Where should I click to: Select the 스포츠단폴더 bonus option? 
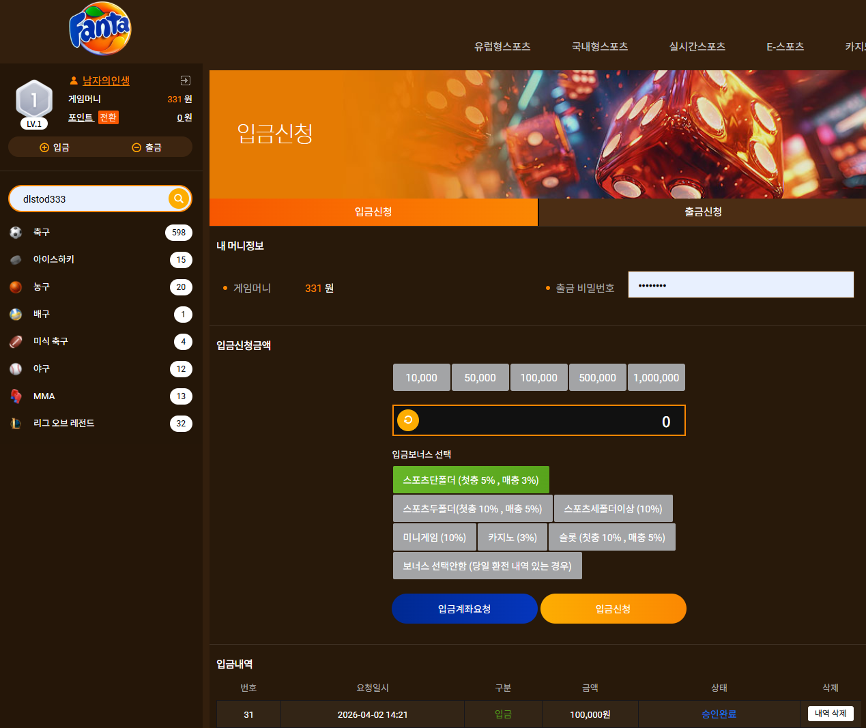pyautogui.click(x=471, y=480)
